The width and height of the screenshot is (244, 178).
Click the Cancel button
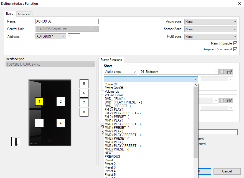click(x=227, y=171)
